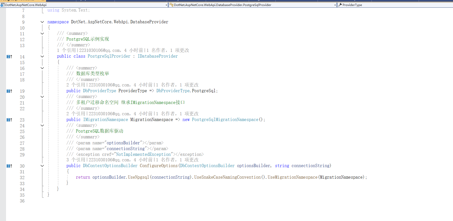Click the class icon in the type navigation dropdown
453x221 pixels.
(171, 5)
